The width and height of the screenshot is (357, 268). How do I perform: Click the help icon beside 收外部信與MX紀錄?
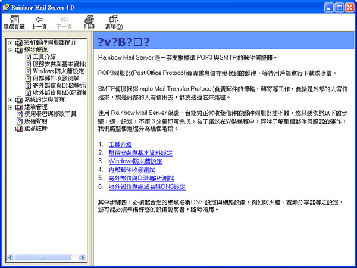[28, 93]
